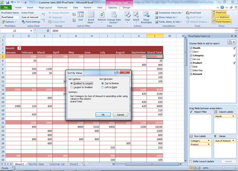The width and height of the screenshot is (238, 171).
Task: Click OK in Sort By Value dialog
Action: [103, 115]
